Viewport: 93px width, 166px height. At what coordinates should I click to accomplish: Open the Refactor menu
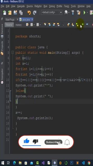(38, 6)
